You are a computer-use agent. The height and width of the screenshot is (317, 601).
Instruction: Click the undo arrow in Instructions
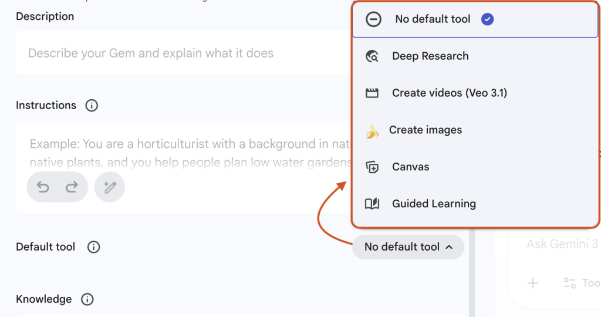point(43,187)
